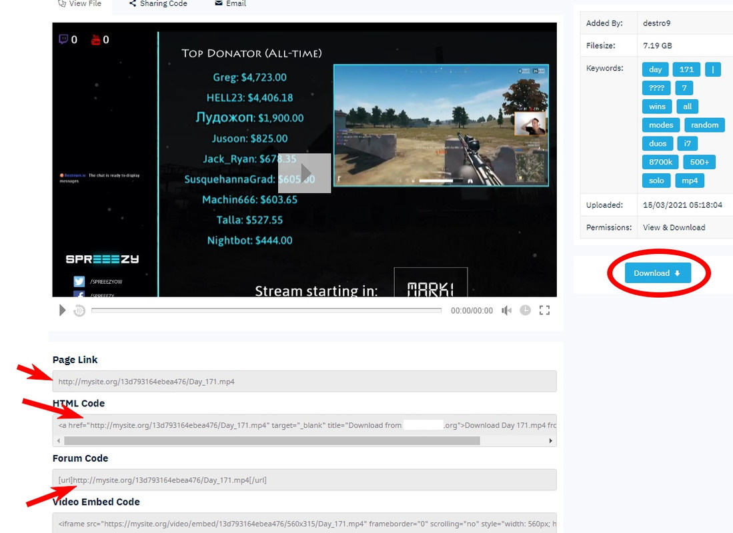Image resolution: width=733 pixels, height=533 pixels.
Task: Select the '|' keyword tag
Action: pyautogui.click(x=713, y=69)
